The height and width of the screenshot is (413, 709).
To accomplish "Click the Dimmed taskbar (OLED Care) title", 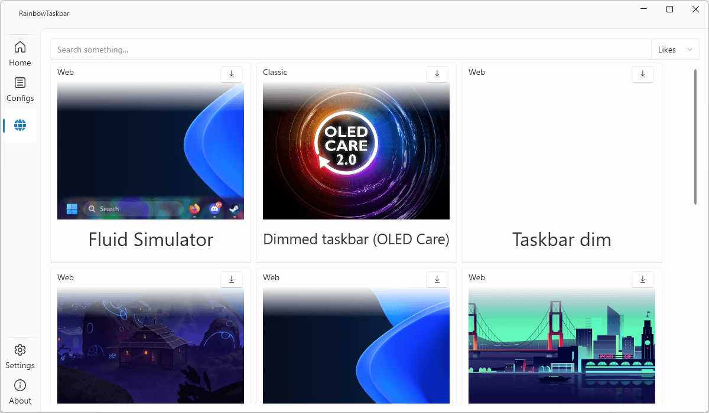I will point(356,240).
